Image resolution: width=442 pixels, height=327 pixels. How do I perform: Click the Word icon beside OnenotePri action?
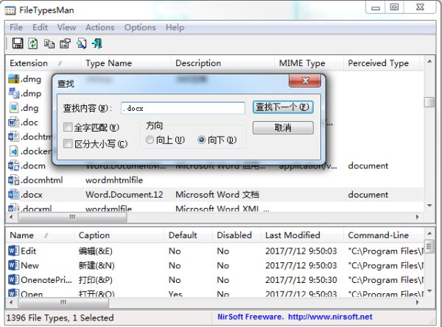click(13, 280)
